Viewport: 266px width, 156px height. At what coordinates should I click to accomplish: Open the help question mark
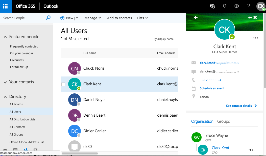point(249,6)
